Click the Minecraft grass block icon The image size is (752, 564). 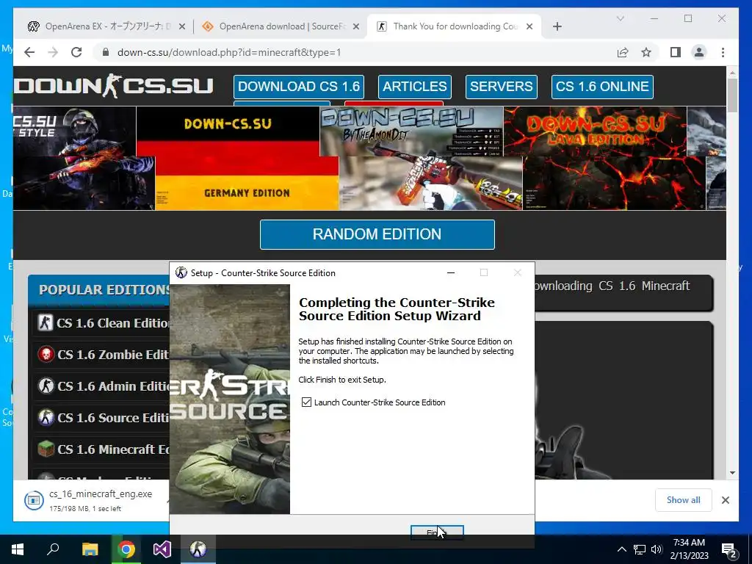click(46, 449)
